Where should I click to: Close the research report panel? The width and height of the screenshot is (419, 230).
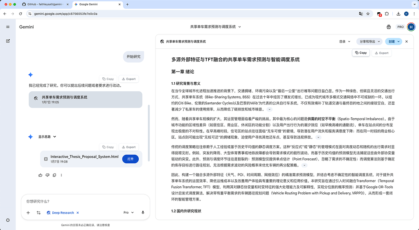click(x=406, y=41)
